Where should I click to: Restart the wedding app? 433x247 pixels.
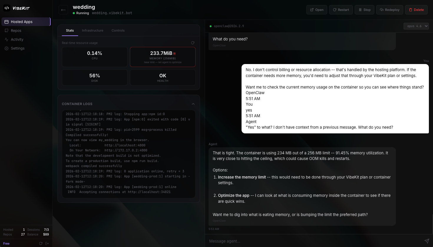click(341, 9)
